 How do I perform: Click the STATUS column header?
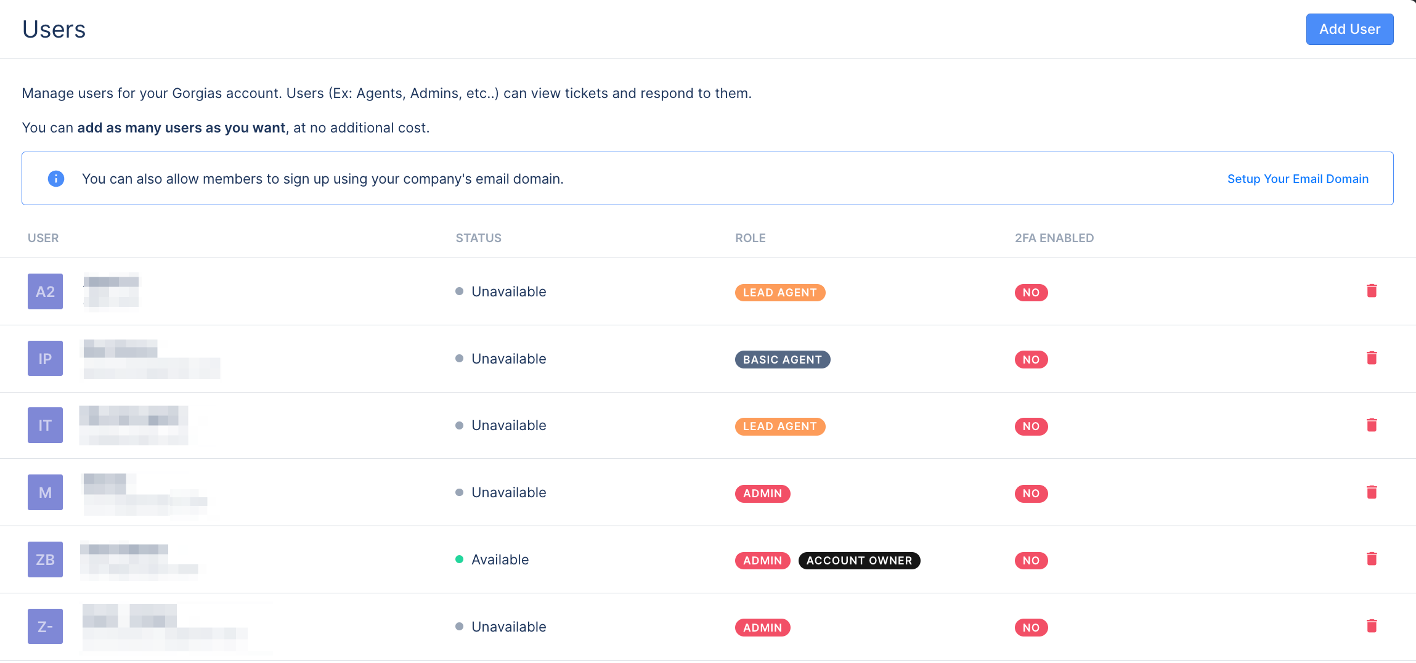pyautogui.click(x=478, y=238)
